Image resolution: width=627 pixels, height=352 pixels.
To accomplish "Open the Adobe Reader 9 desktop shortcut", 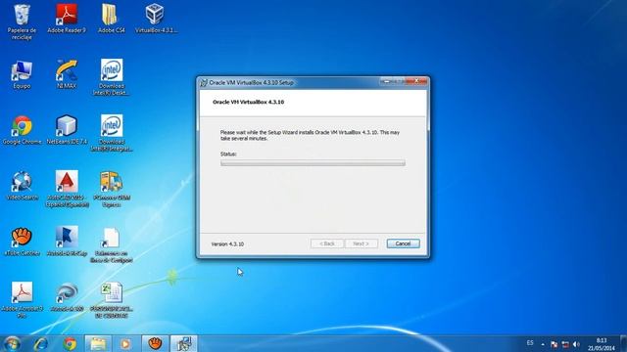I will pos(67,19).
